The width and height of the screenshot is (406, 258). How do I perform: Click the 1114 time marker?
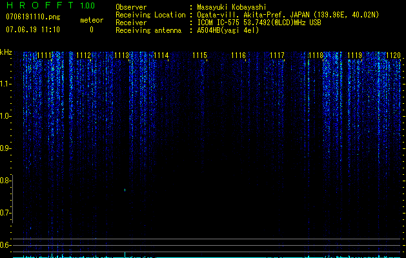(x=161, y=55)
